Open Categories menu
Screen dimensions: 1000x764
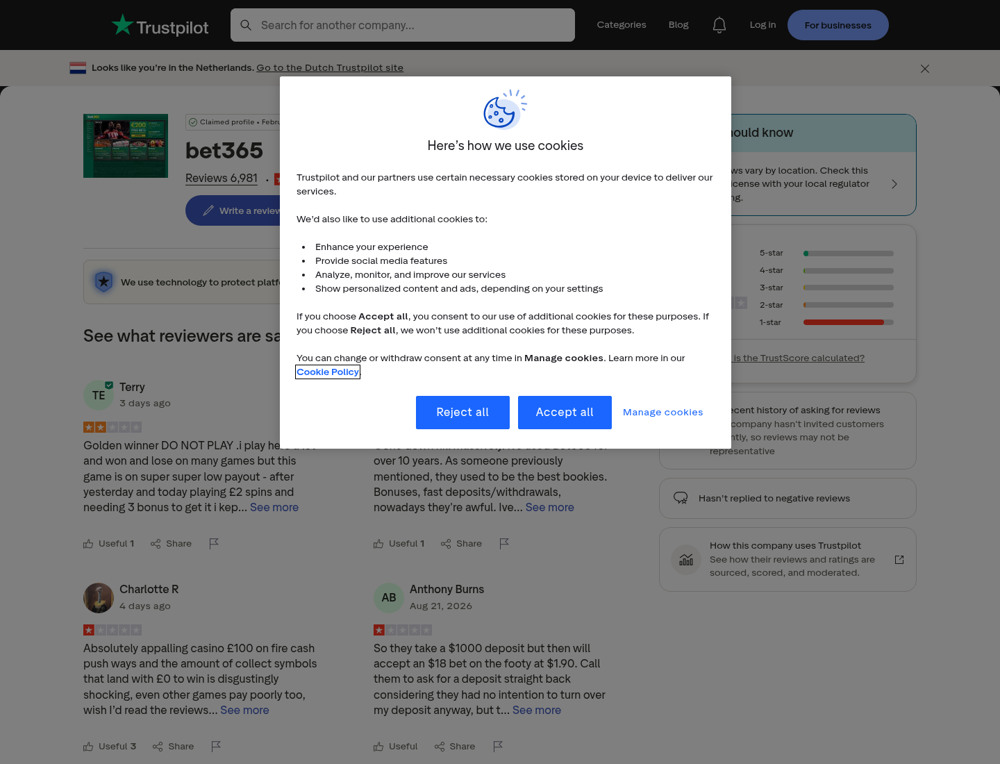click(622, 25)
